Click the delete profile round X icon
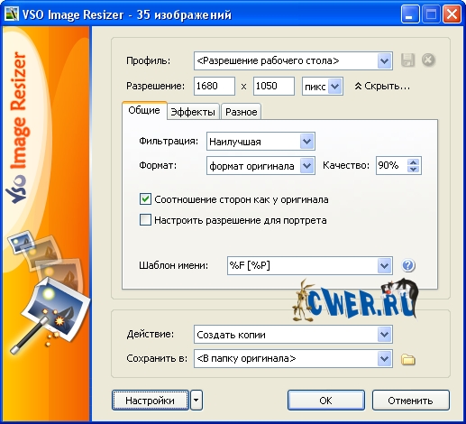The image size is (466, 424). (428, 60)
